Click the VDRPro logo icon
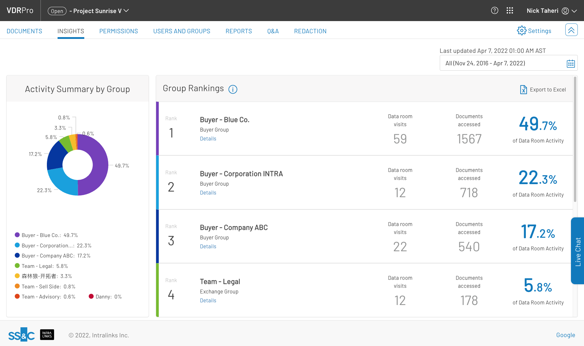Screen dimensions: 584x346 (20, 10)
